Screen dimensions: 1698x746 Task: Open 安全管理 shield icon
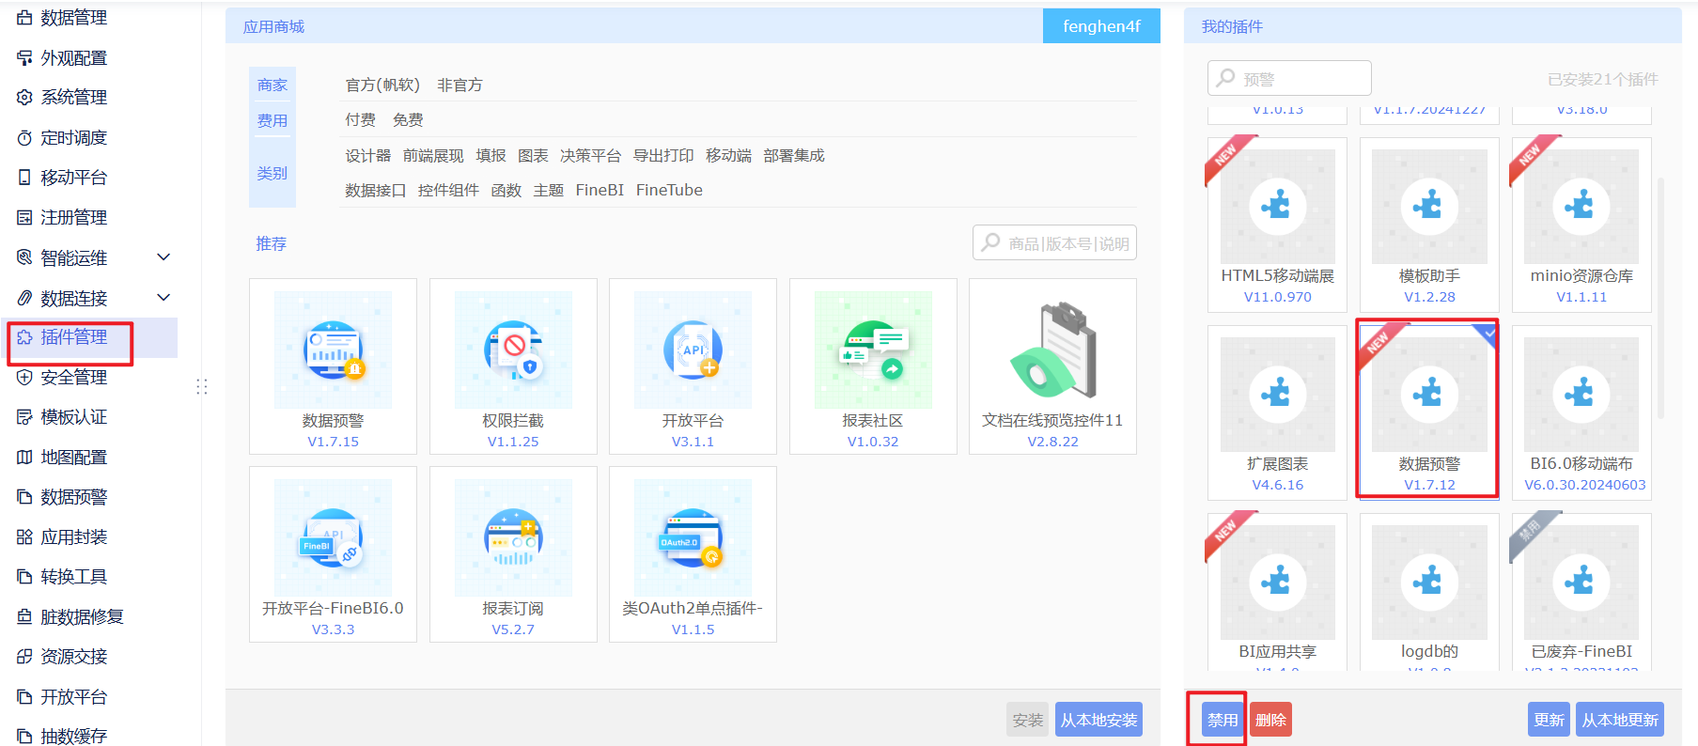click(x=25, y=378)
